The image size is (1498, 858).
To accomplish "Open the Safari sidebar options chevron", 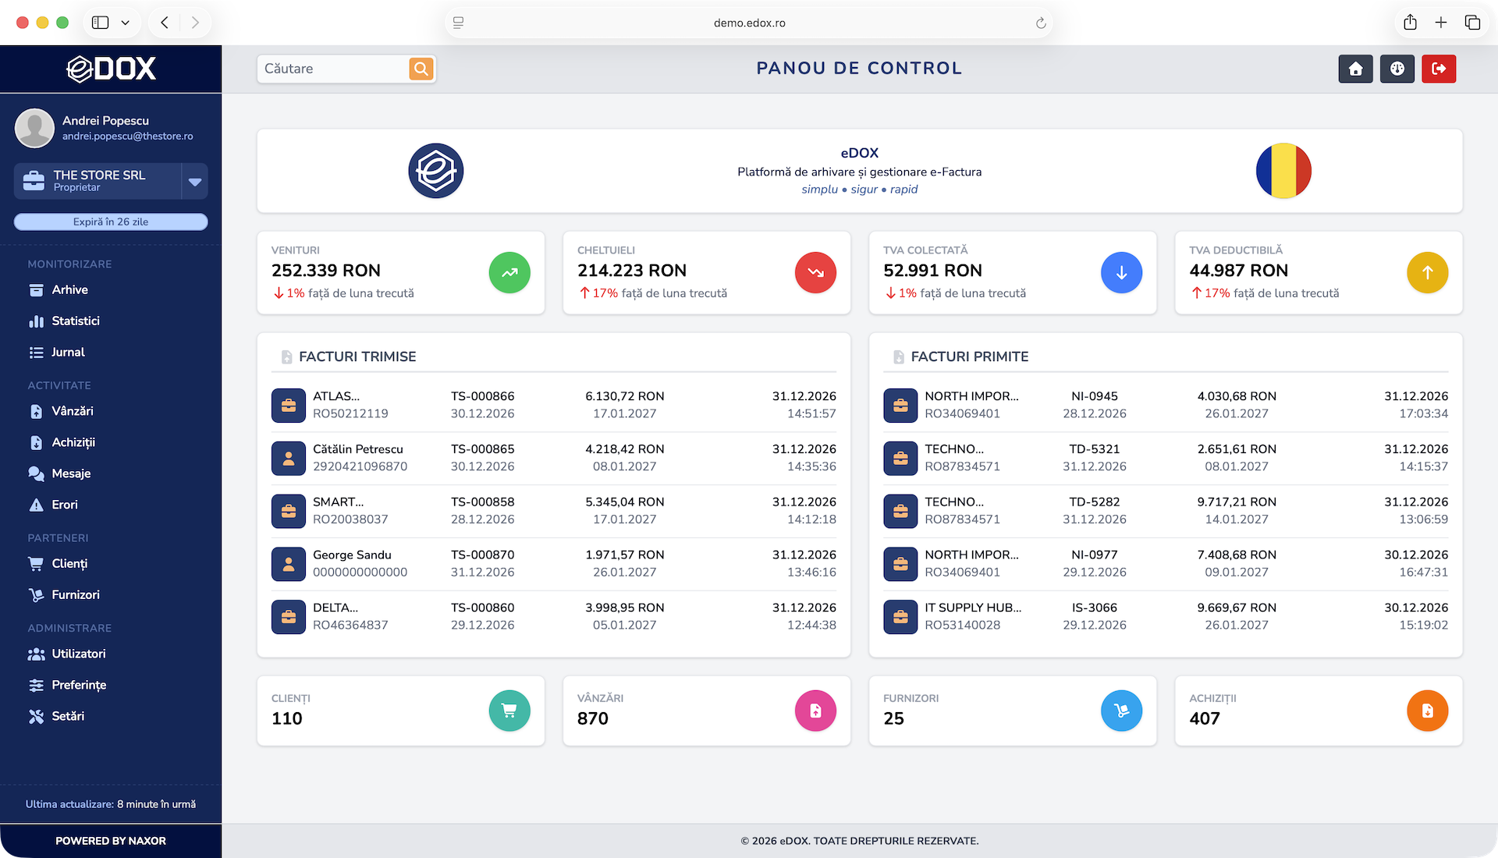I will [x=125, y=23].
